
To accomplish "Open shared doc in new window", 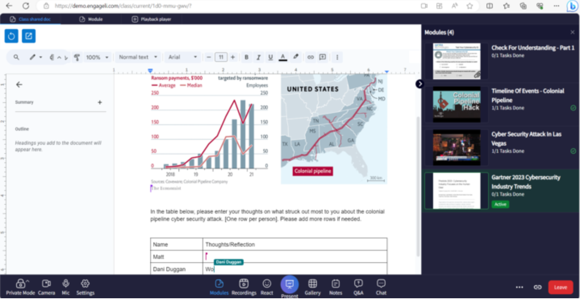I will click(x=29, y=36).
